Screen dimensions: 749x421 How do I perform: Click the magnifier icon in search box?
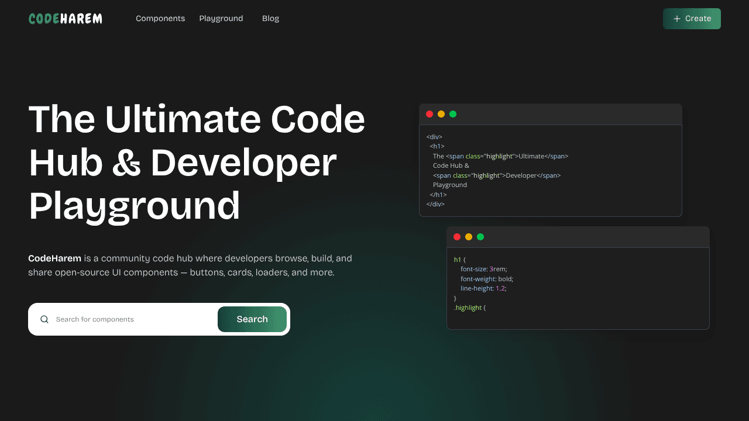[44, 319]
